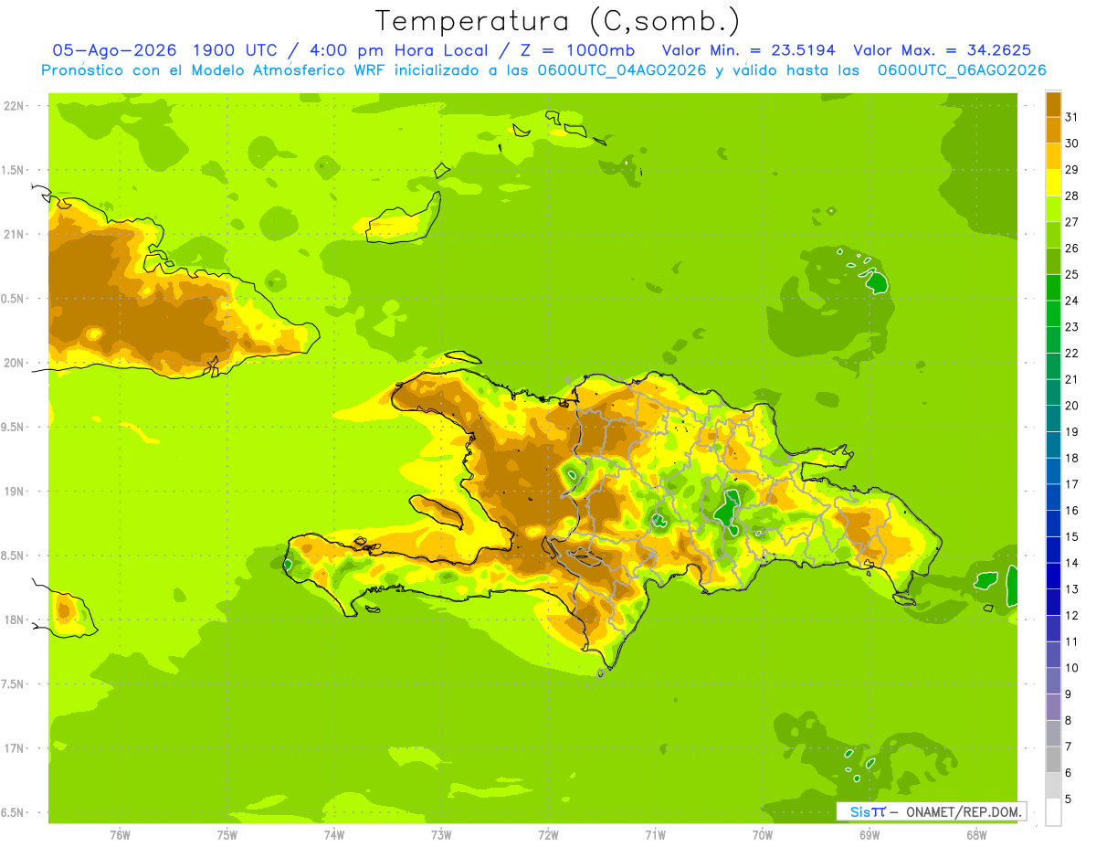Click the value 11 on color scale
Screen dimensions: 1096x847
coord(1072,642)
